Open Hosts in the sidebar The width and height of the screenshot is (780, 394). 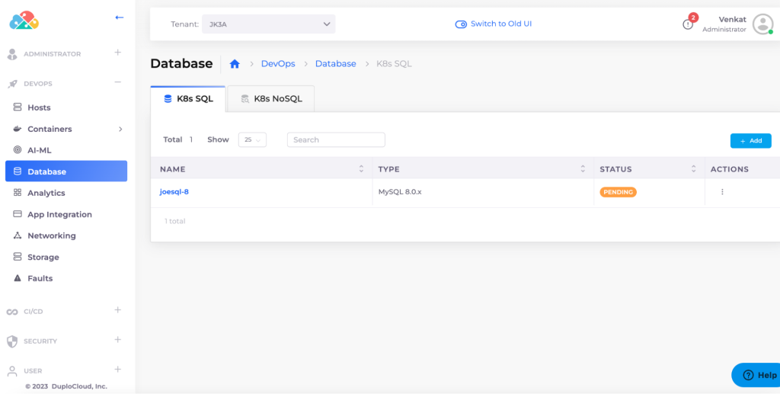pyautogui.click(x=39, y=108)
